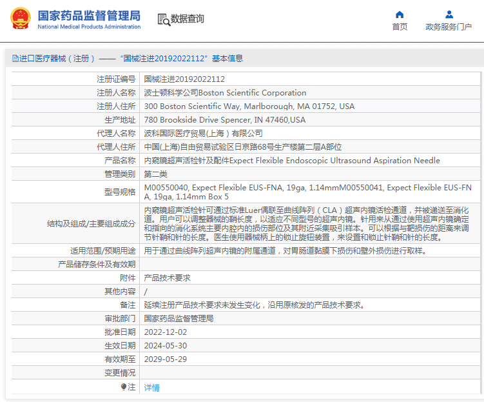The height and width of the screenshot is (402, 484).
Task: Select the Boston Scientific Corporation registrant value
Action: [x=310, y=93]
